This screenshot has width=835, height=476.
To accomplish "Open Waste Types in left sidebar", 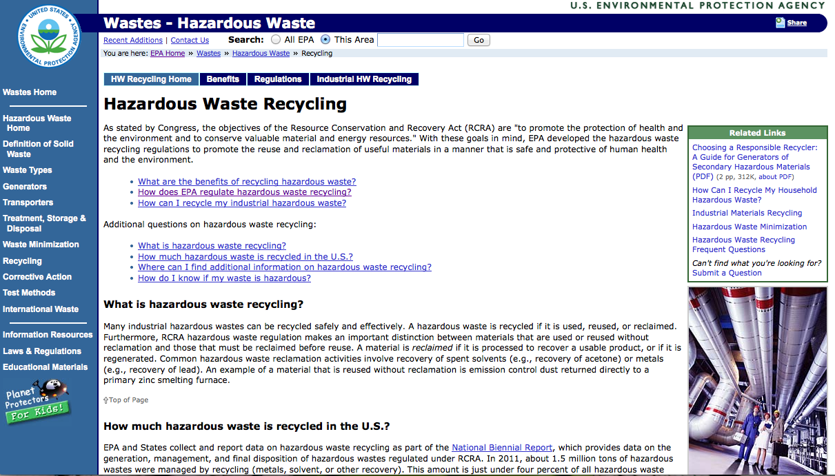I will pos(27,170).
